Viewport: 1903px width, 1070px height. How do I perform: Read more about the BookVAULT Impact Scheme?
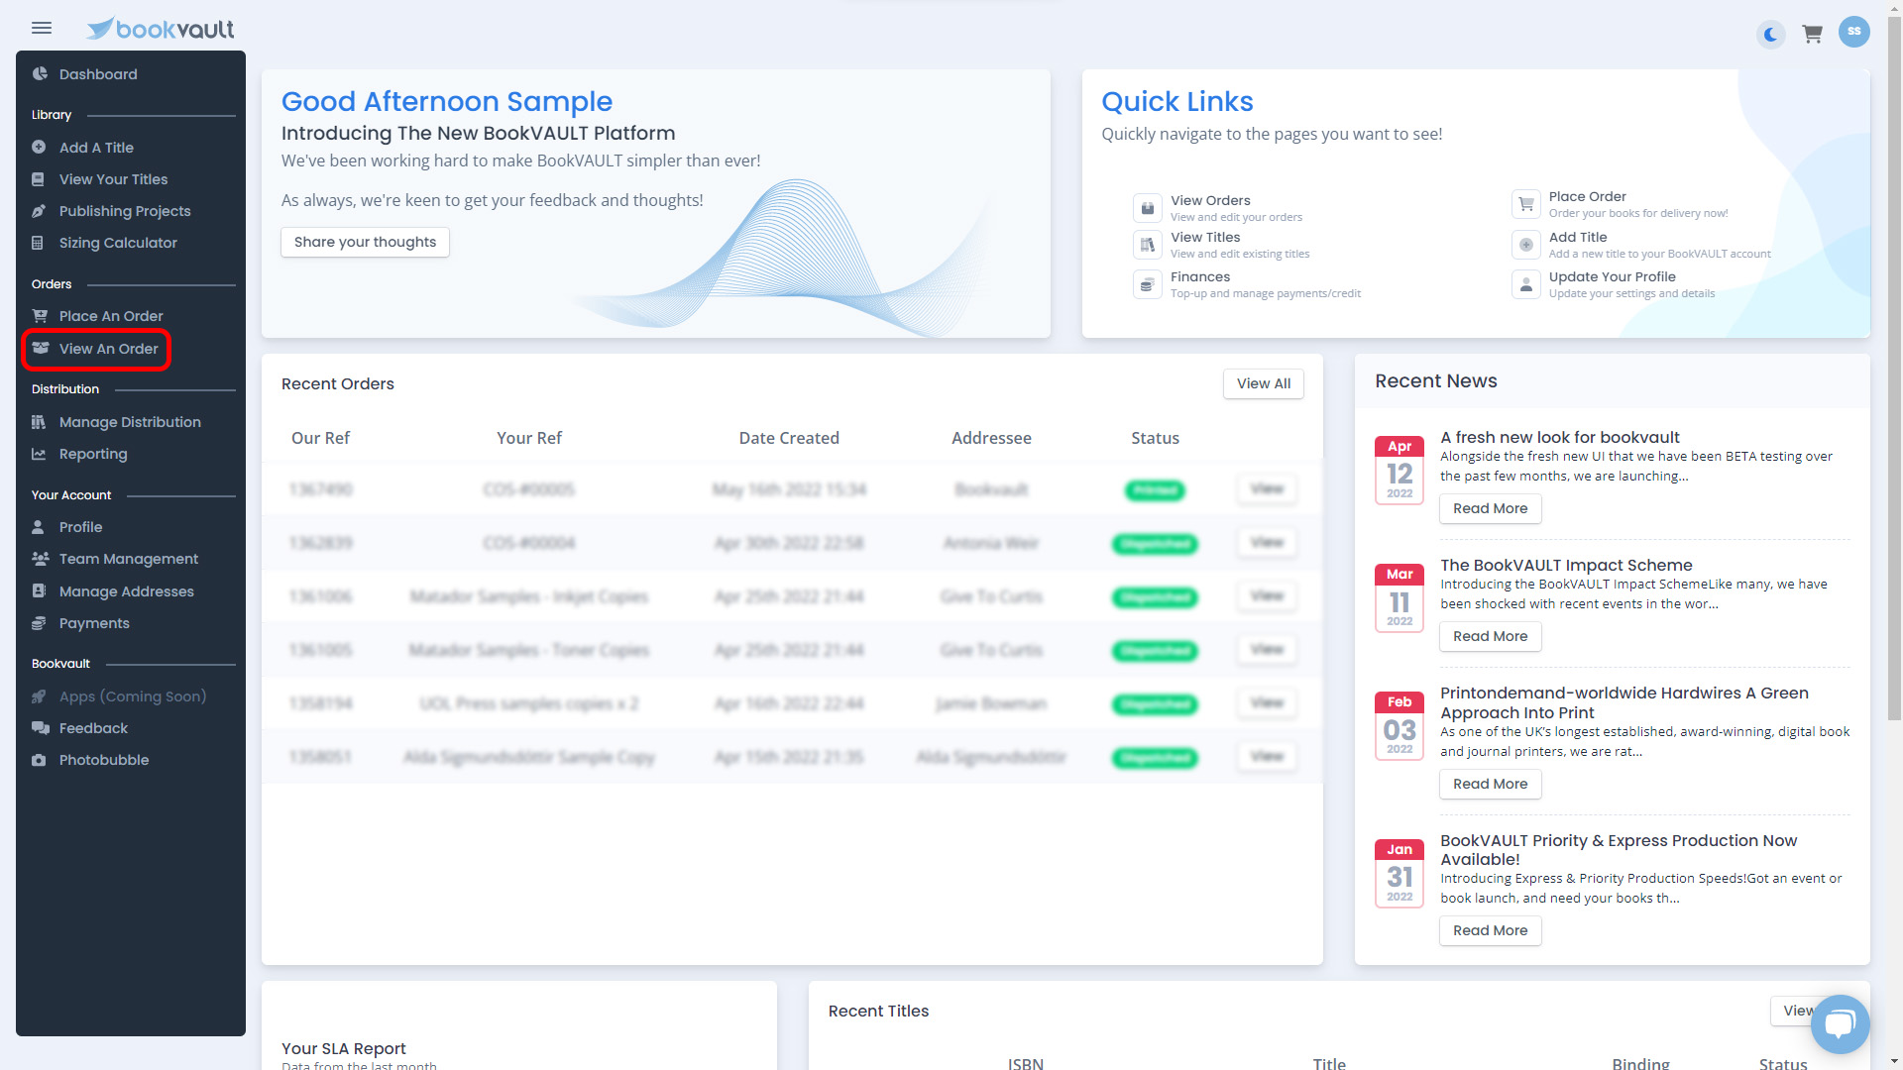pos(1490,636)
